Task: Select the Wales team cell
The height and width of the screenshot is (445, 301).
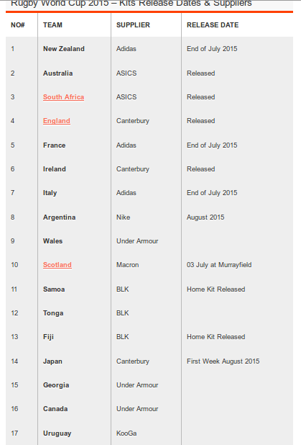Action: pos(52,241)
